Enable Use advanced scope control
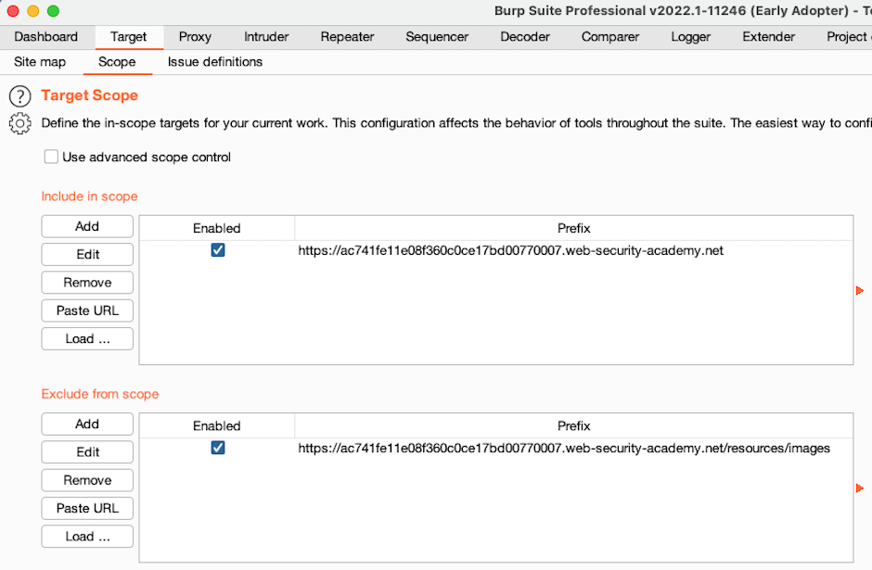872x570 pixels. point(51,158)
